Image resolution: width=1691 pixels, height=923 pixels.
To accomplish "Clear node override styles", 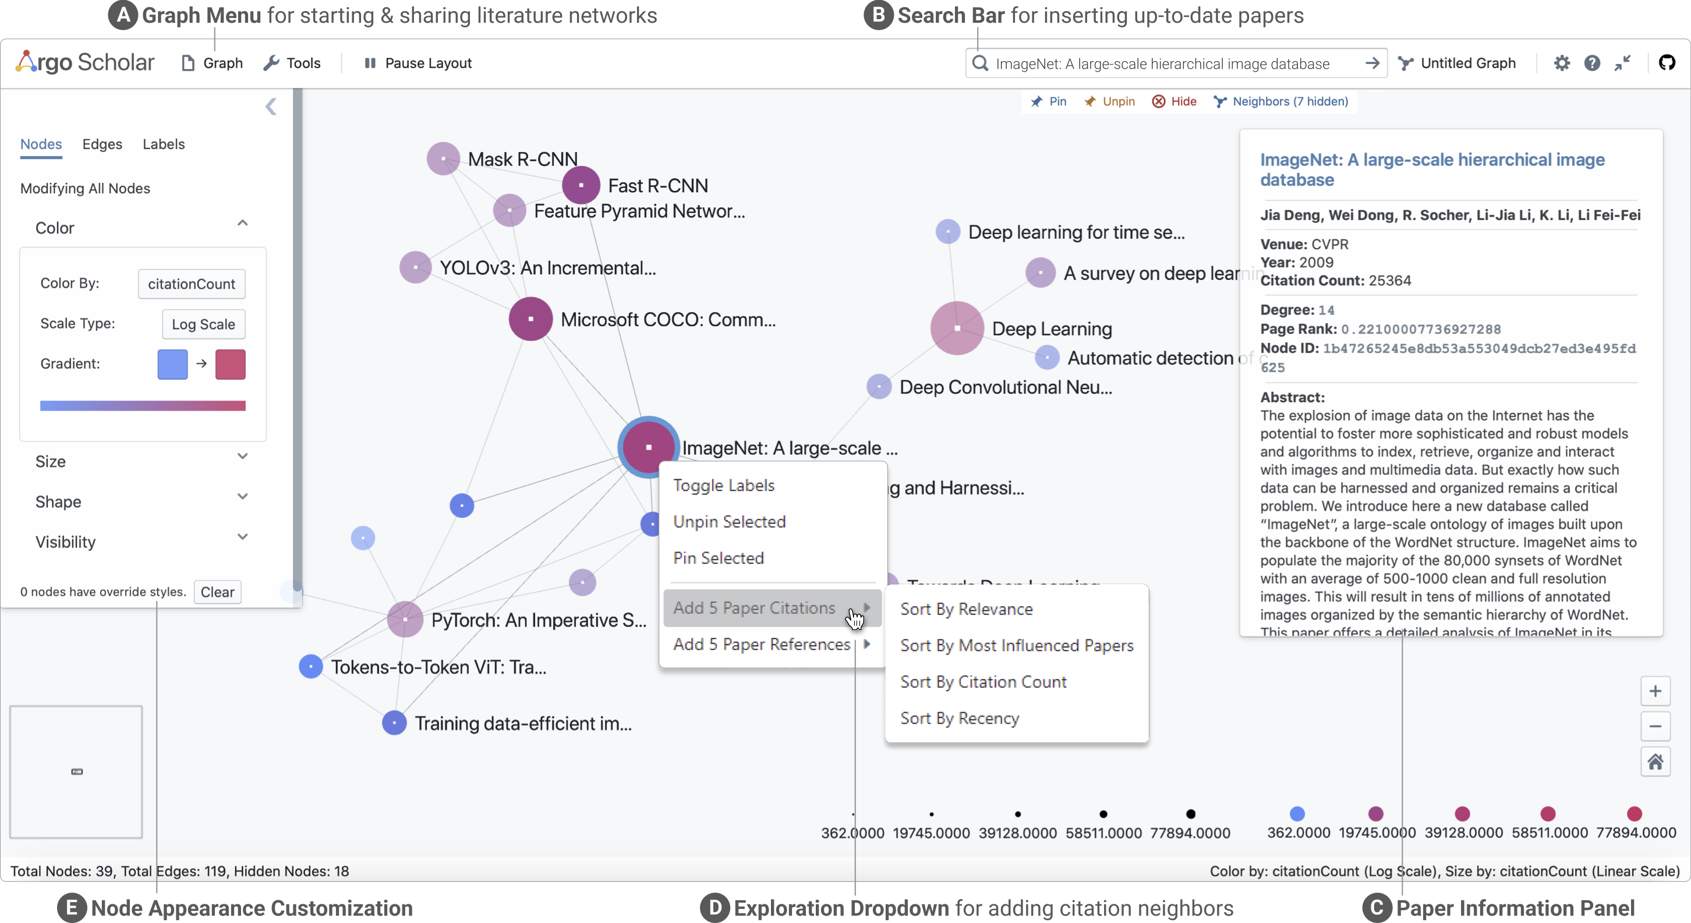I will (217, 592).
